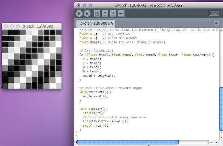This screenshot has width=223, height=146.
Task: Click the 'stroke(255);' line
Action: [94, 113]
